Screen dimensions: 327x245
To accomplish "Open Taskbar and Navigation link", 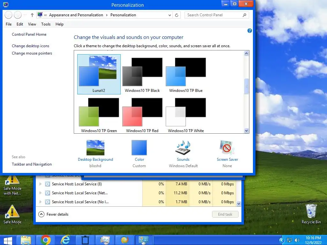I will (x=32, y=164).
